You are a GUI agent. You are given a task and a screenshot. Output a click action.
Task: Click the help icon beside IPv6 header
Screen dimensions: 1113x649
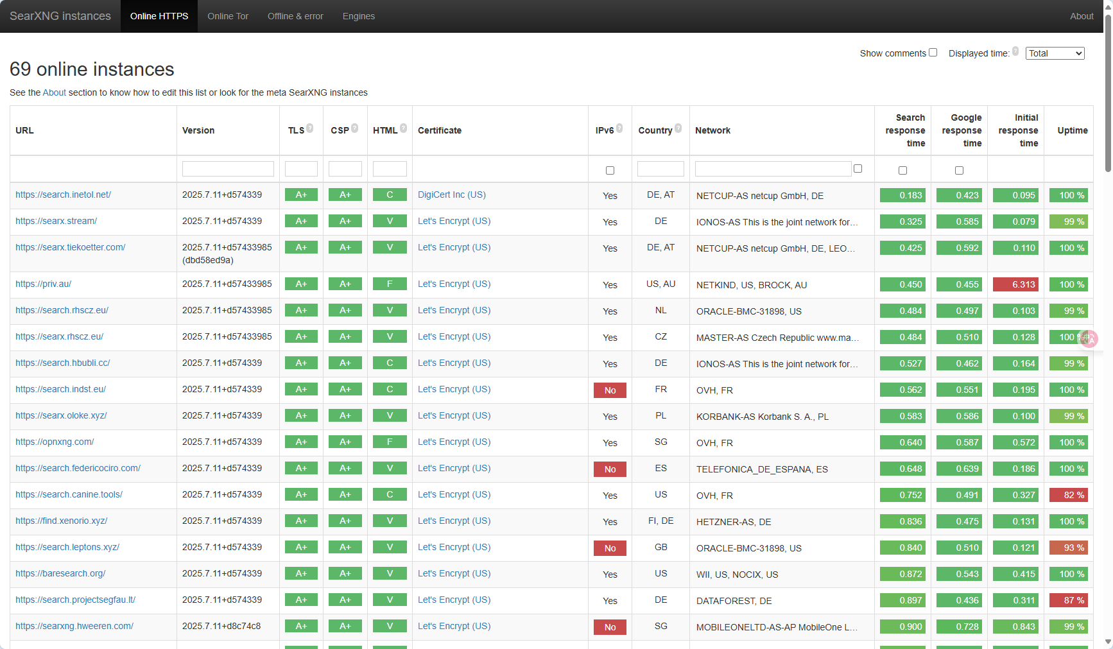pos(619,128)
